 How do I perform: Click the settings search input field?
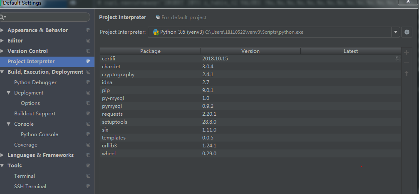[45, 17]
